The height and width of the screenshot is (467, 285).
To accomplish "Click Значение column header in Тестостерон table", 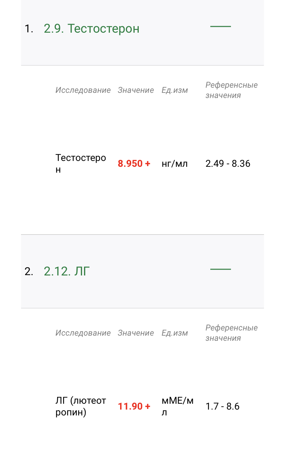I will point(136,90).
